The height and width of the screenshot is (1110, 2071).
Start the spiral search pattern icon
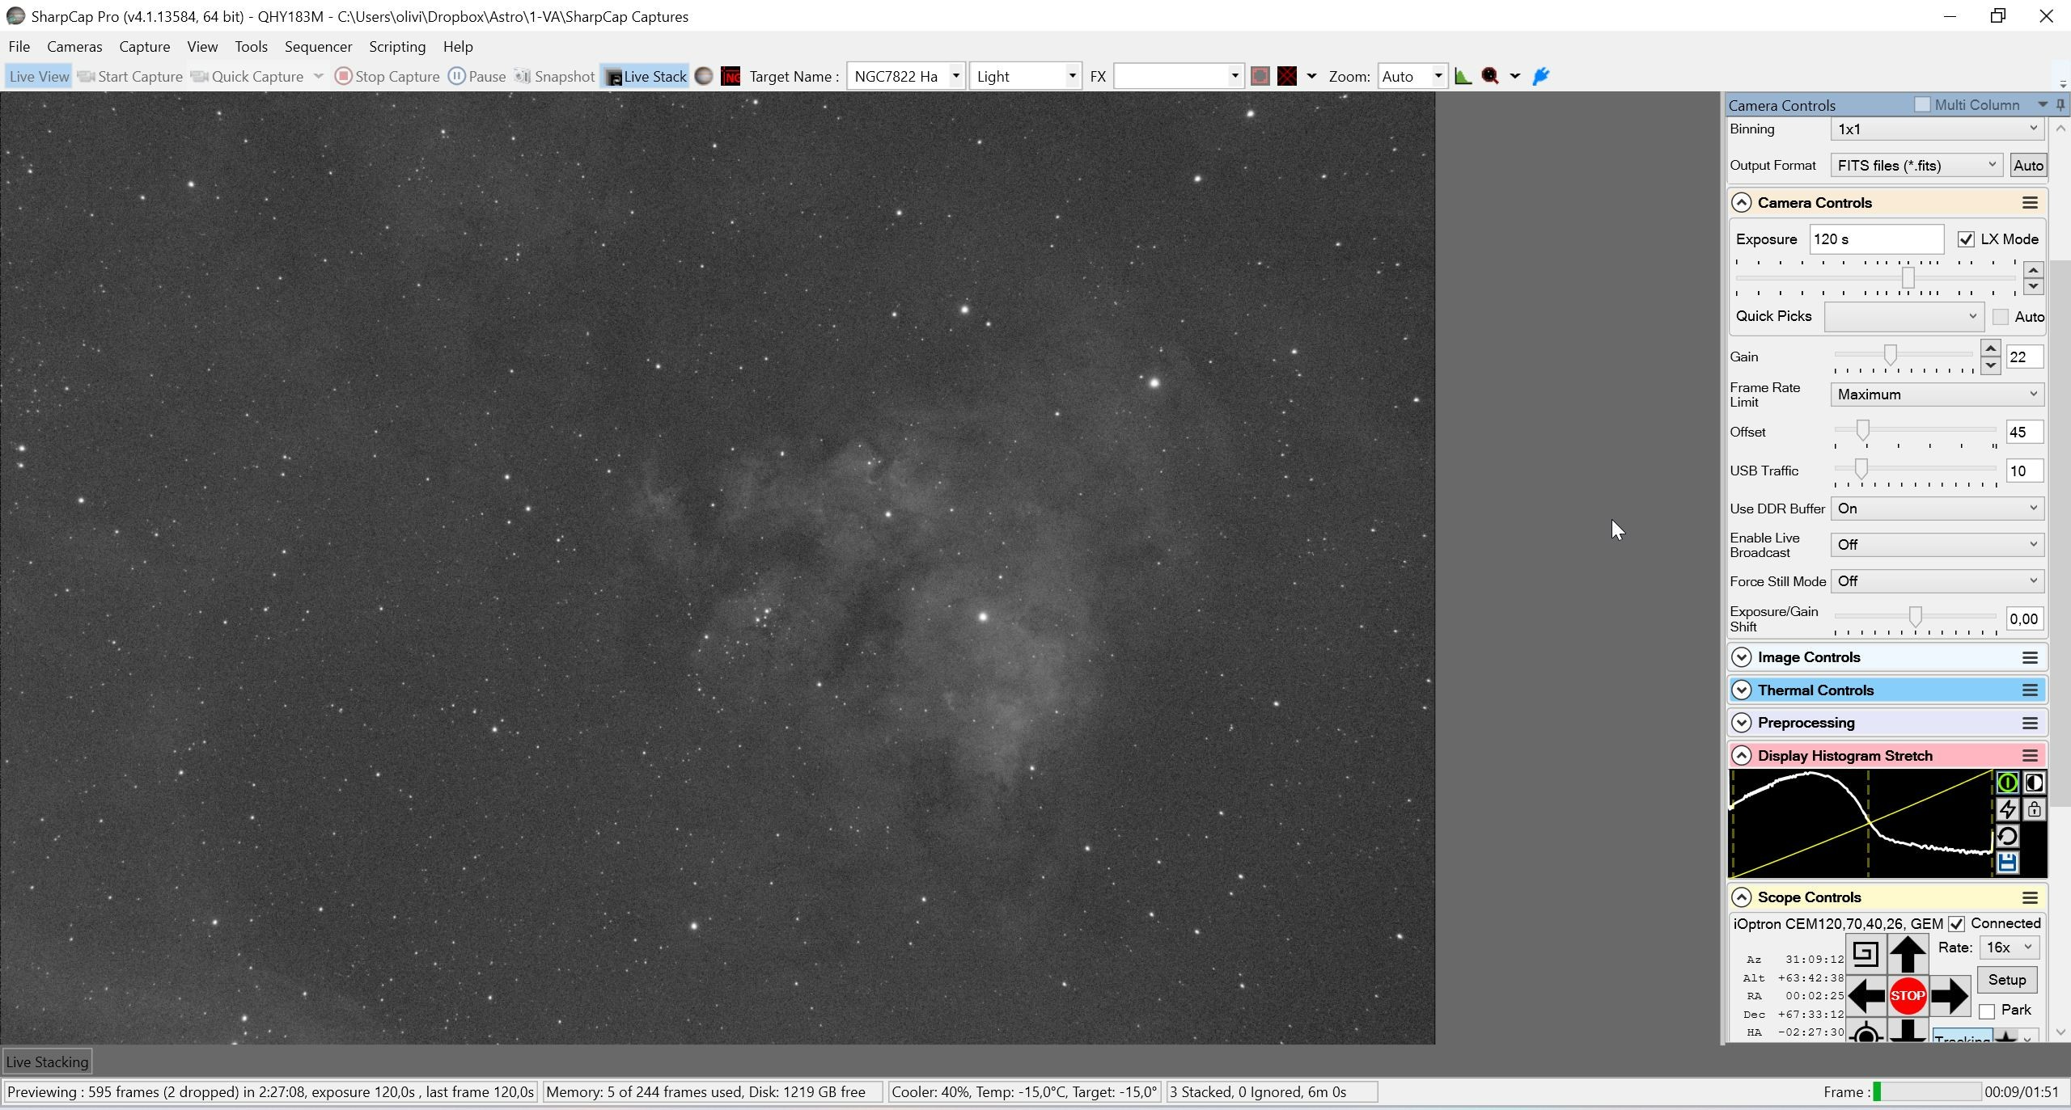[1865, 954]
